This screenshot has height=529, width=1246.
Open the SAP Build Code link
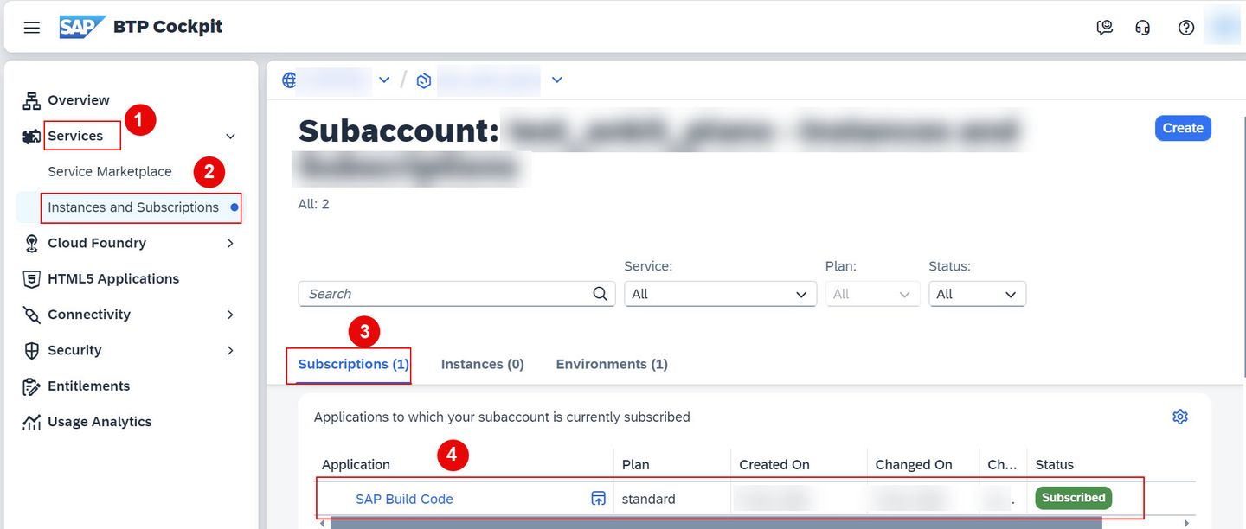click(x=404, y=499)
